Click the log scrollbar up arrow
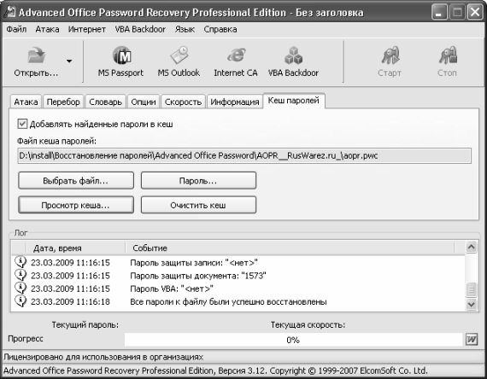 pos(471,247)
